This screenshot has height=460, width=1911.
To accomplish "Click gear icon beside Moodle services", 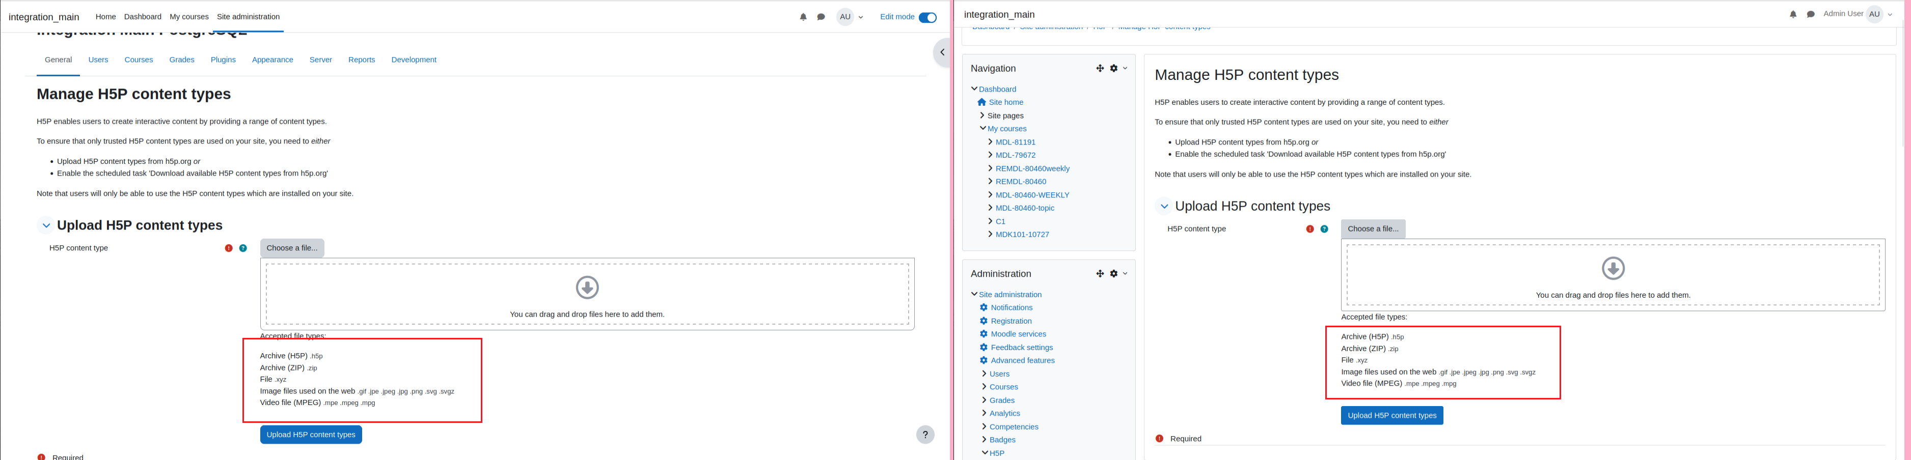I will [x=983, y=334].
